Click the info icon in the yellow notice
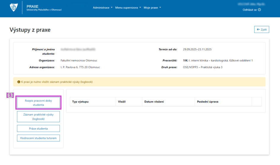Viewport: 280px width, 165px height. [x=19, y=82]
